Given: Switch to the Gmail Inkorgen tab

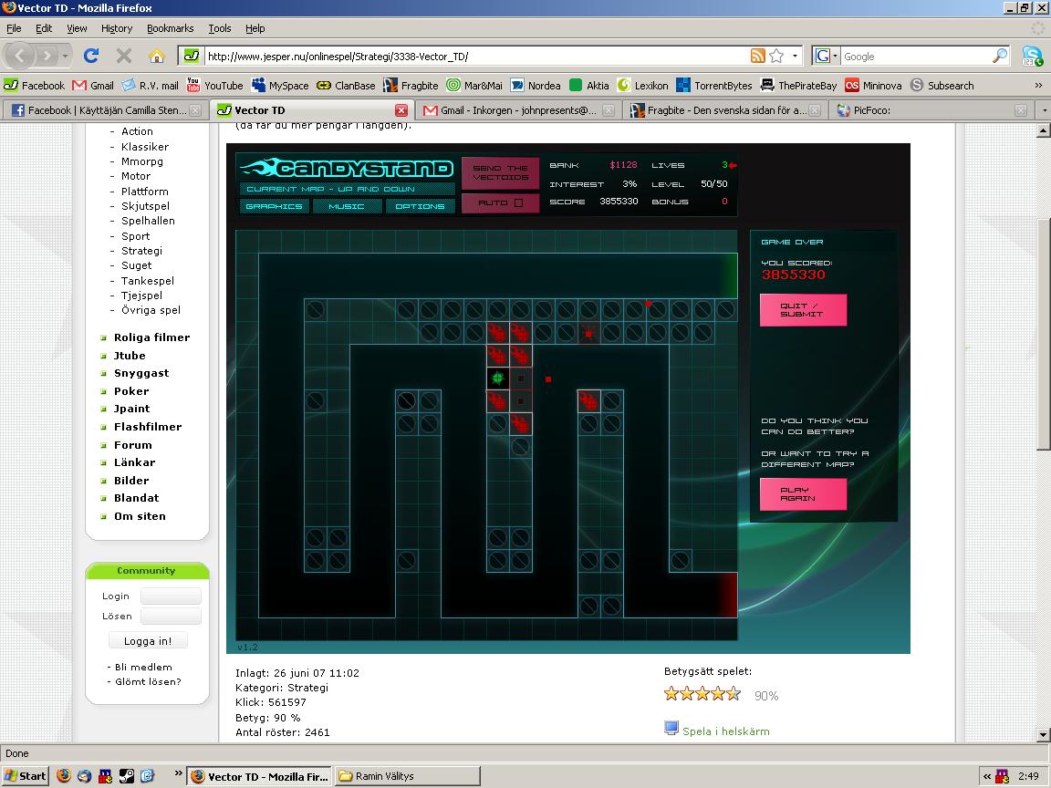Looking at the screenshot, I should pyautogui.click(x=518, y=109).
